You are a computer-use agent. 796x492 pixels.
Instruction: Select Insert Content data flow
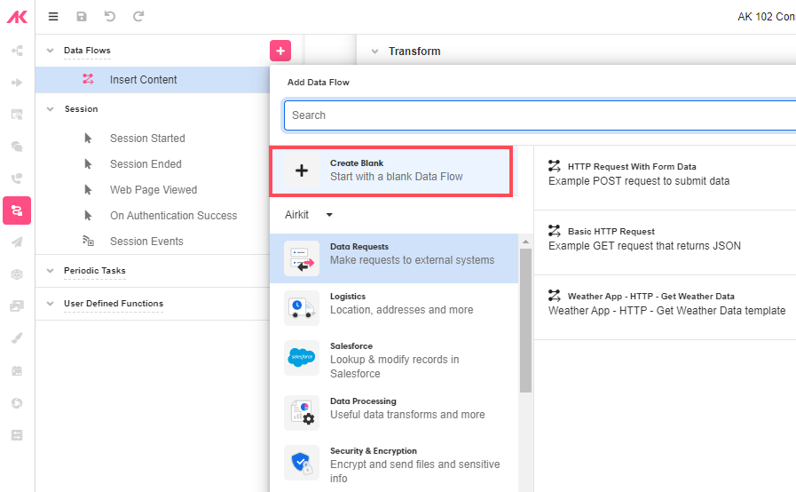(153, 80)
